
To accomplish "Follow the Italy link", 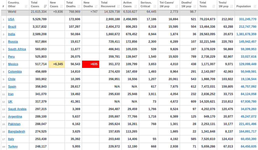I will (11, 139).
